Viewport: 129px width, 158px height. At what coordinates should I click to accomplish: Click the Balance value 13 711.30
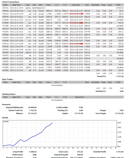(x=32, y=114)
